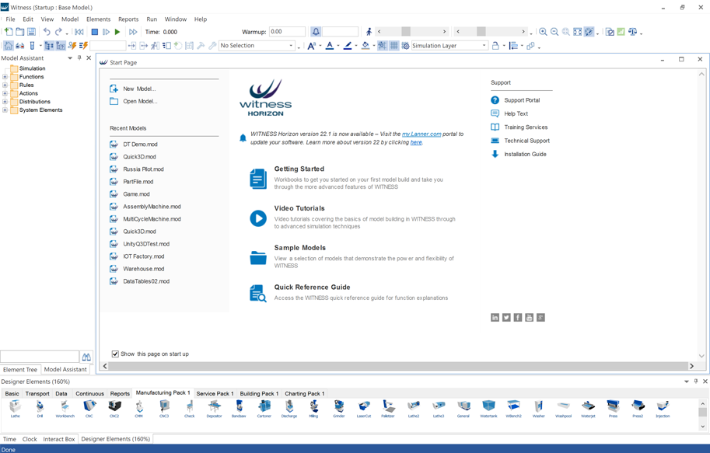The image size is (710, 453).
Task: Open the lock icon dropdown arrow
Action: [504, 46]
